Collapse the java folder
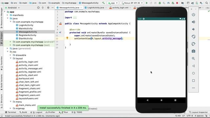Screen dimensions: 210x118 tap(8, 18)
